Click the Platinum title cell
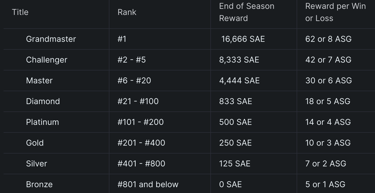 (42, 122)
